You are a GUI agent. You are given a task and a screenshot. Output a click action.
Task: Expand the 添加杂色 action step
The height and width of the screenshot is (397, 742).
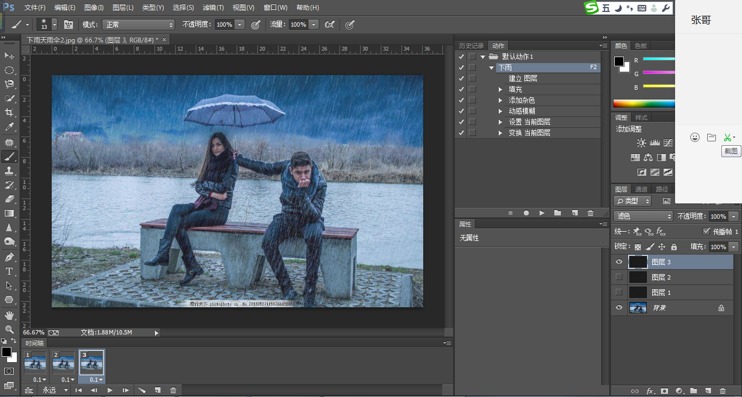500,100
